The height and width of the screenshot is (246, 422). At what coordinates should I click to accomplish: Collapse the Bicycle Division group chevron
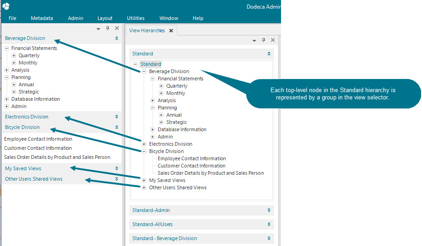(x=116, y=127)
